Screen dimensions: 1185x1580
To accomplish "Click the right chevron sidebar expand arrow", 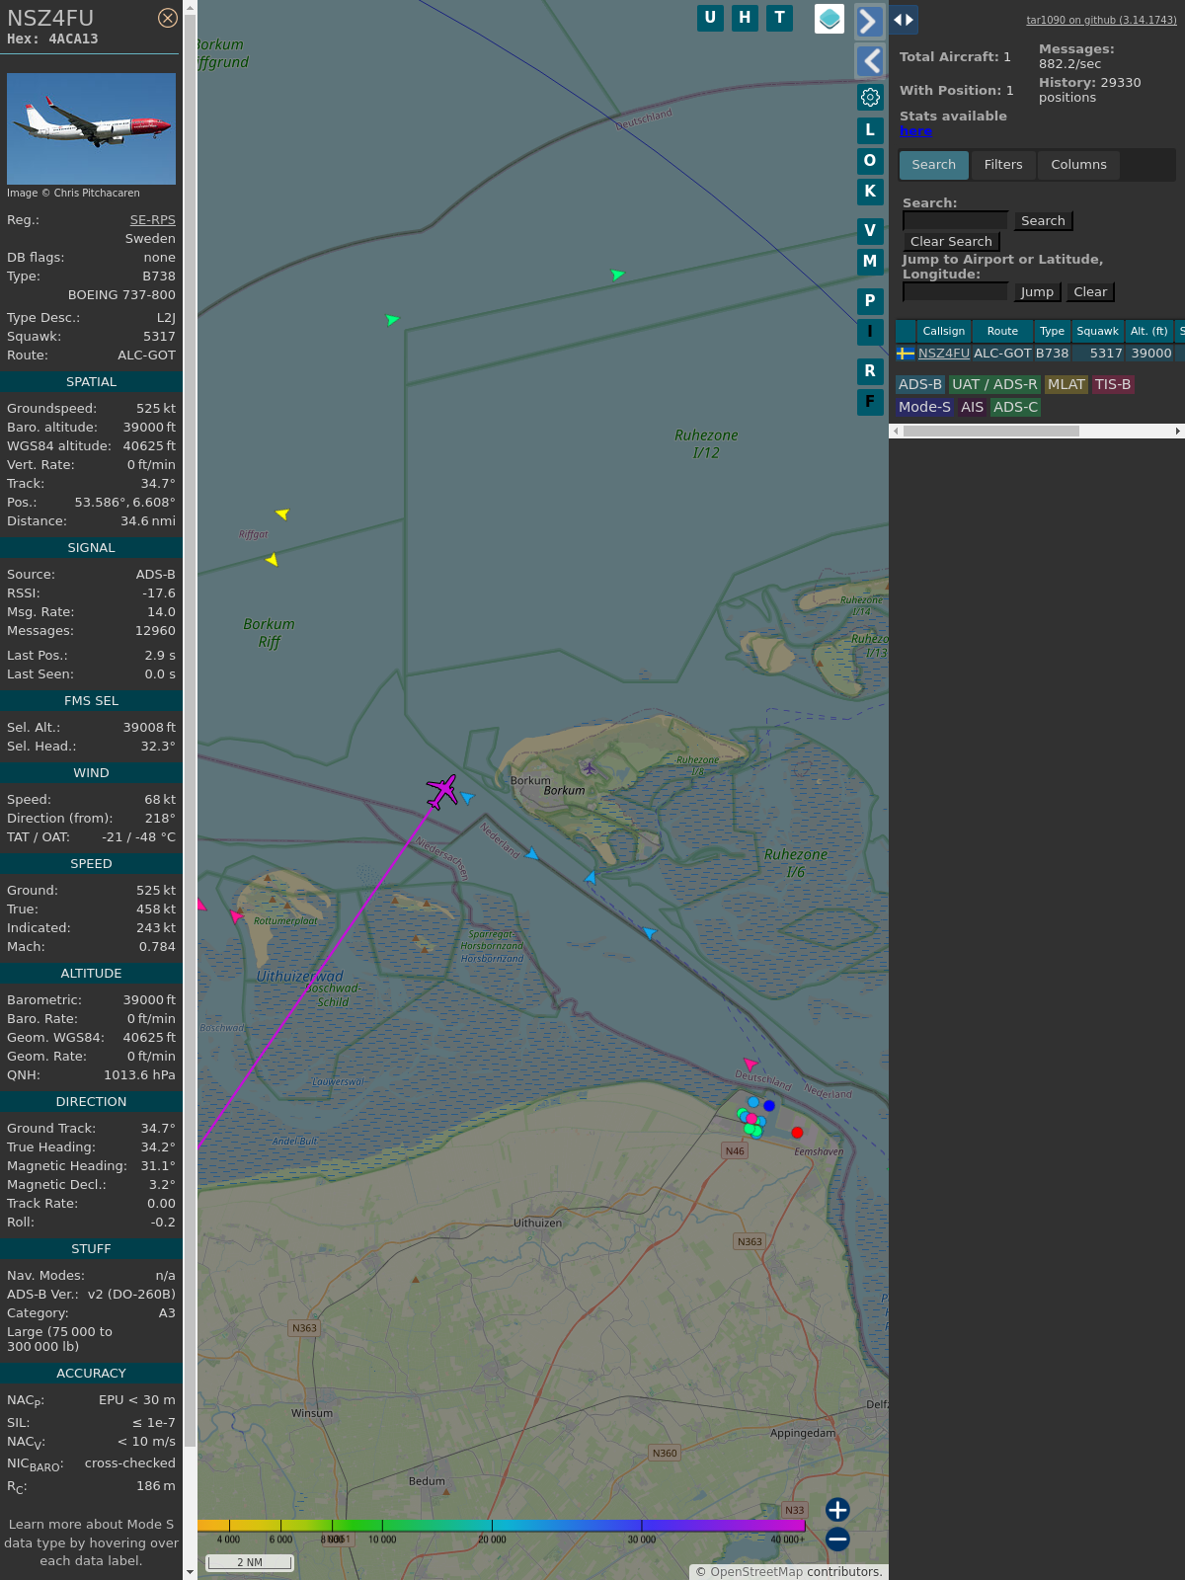I will click(869, 21).
